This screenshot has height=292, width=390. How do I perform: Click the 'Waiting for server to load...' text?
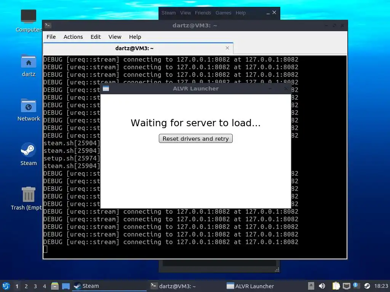pos(195,123)
